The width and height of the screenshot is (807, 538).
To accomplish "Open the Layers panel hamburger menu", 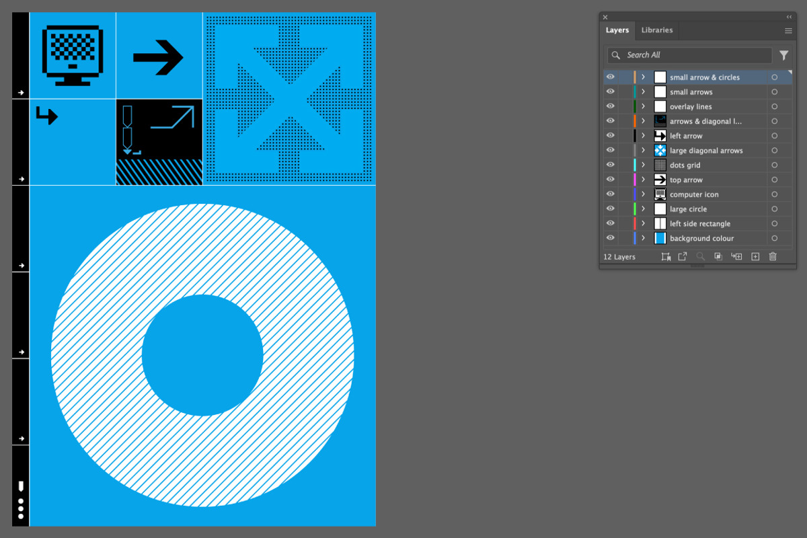I will (x=788, y=31).
